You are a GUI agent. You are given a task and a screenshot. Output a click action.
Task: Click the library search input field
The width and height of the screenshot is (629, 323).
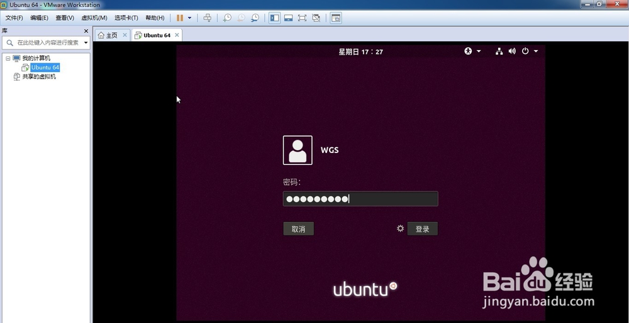point(48,43)
